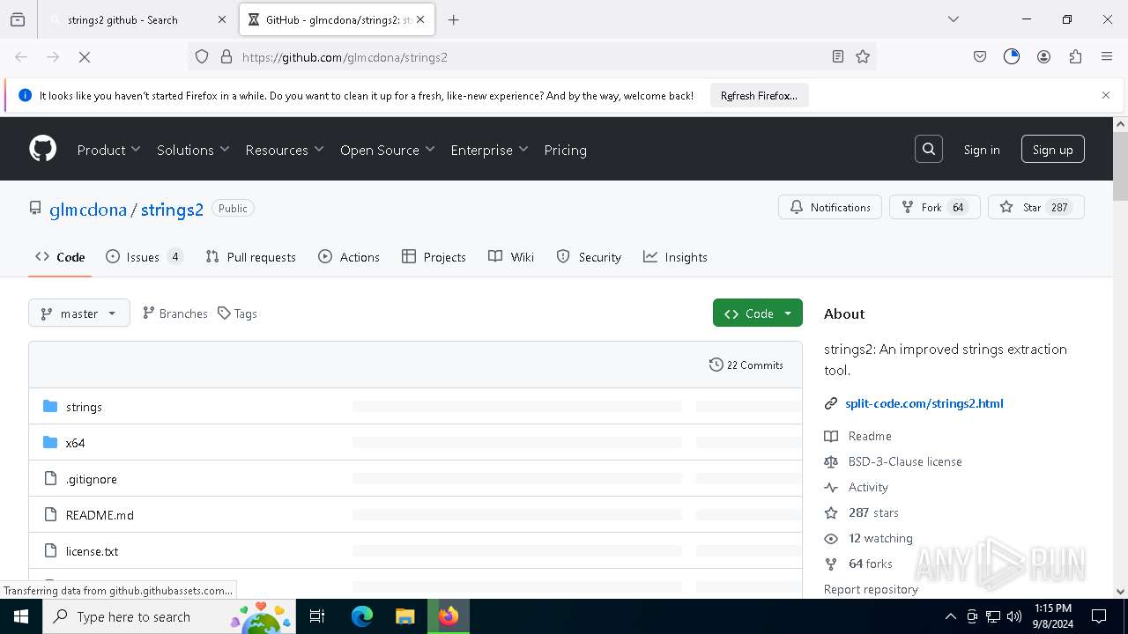The height and width of the screenshot is (634, 1128).
Task: Open the master branch dropdown
Action: tap(79, 313)
